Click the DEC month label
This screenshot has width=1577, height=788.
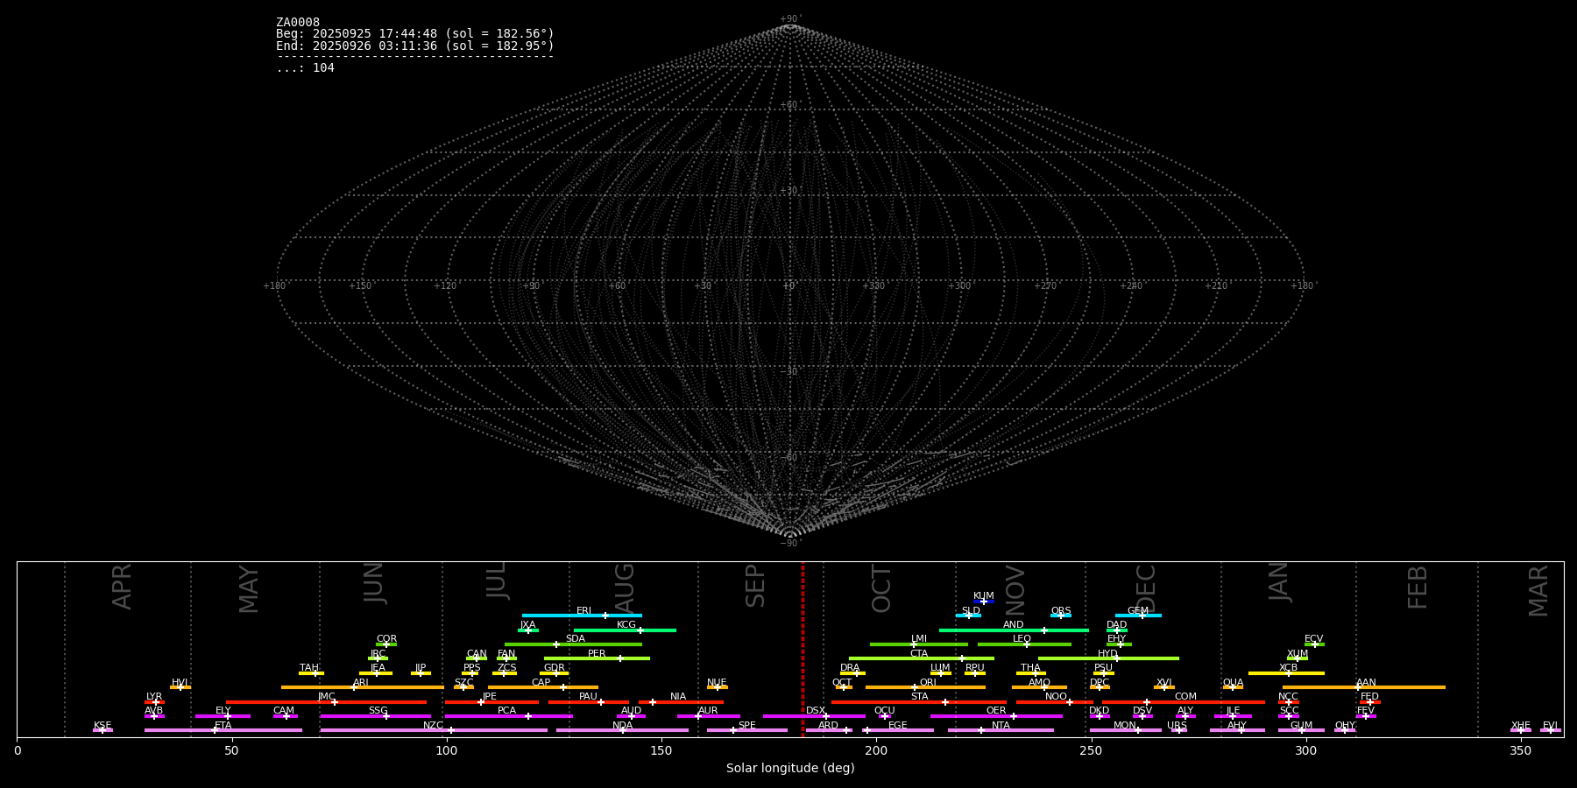[x=1146, y=588]
